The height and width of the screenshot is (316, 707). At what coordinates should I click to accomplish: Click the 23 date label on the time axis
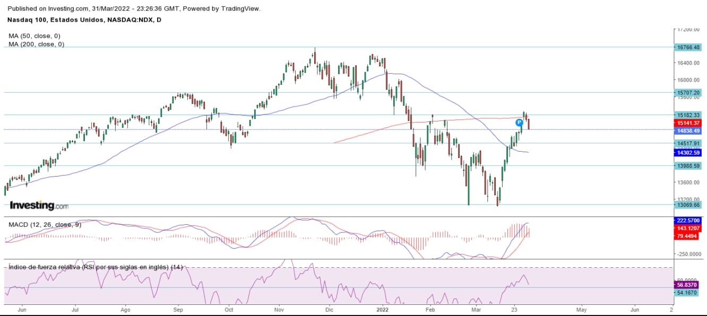coord(514,309)
